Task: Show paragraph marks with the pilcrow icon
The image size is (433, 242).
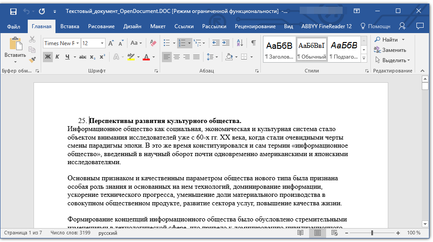Action: click(253, 43)
